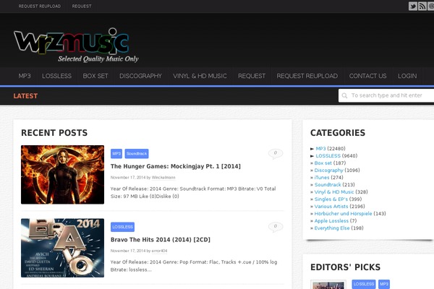Click the magnifier icon in search box

(345, 95)
